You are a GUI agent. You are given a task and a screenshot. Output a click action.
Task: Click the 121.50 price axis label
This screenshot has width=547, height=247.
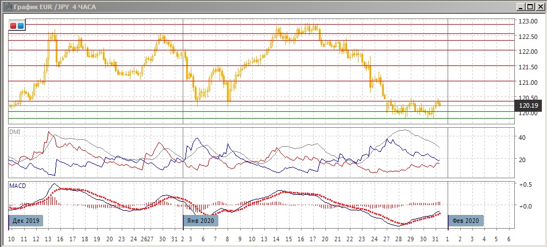tap(527, 67)
